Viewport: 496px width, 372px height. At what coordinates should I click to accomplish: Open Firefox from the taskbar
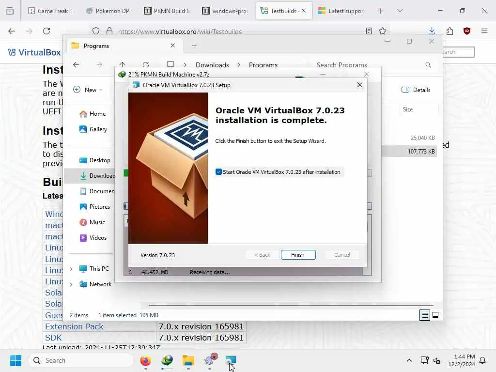145,360
